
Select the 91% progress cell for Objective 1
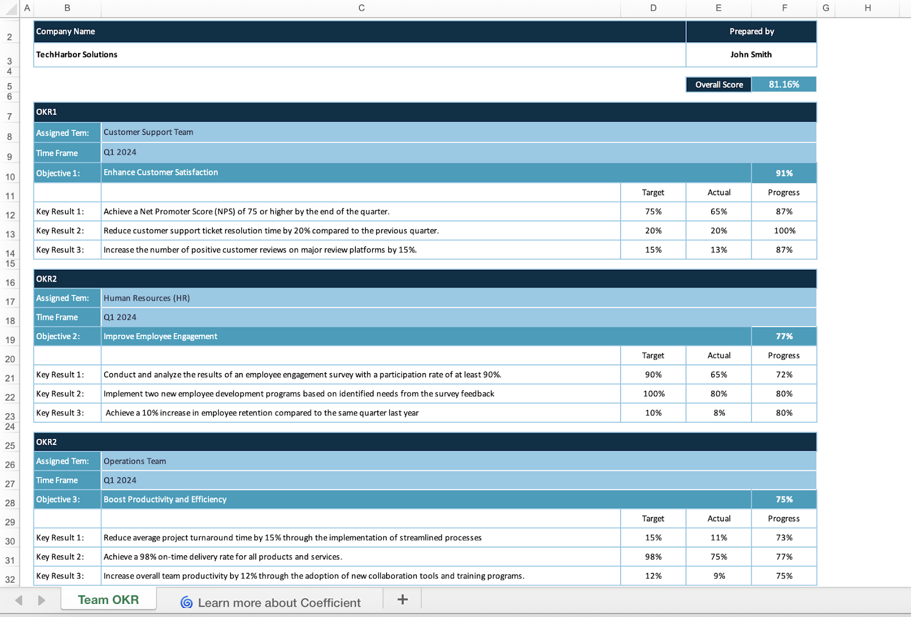pos(783,172)
